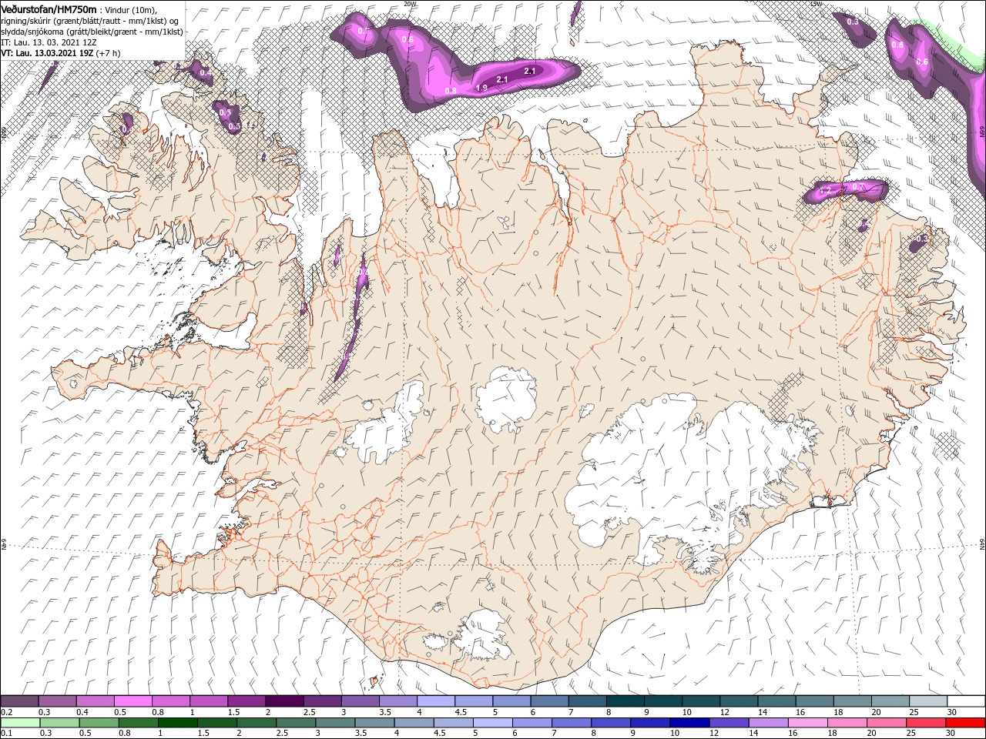Click the 0.4 precipitation value over the Westfjords
This screenshot has width=986, height=739.
click(x=205, y=73)
